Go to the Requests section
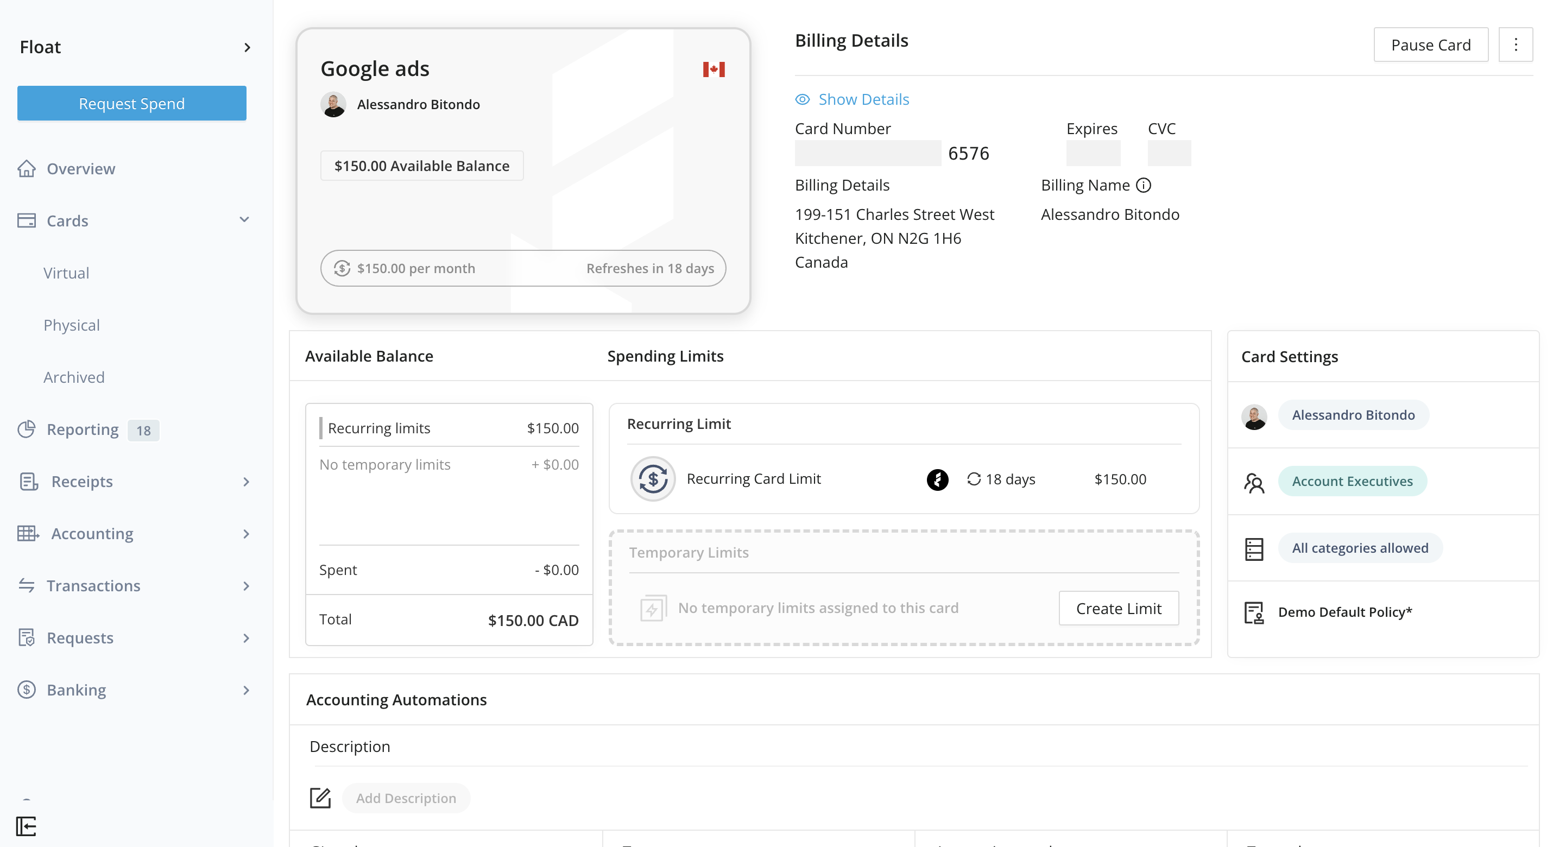 coord(80,637)
